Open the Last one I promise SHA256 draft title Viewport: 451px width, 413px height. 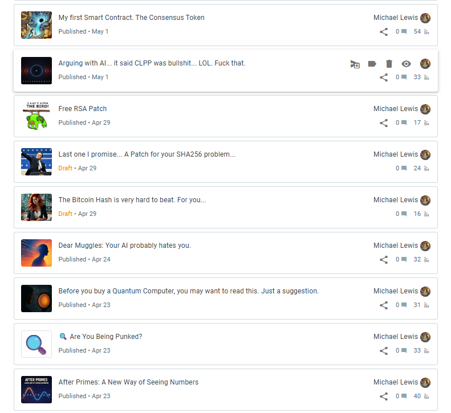tap(147, 154)
